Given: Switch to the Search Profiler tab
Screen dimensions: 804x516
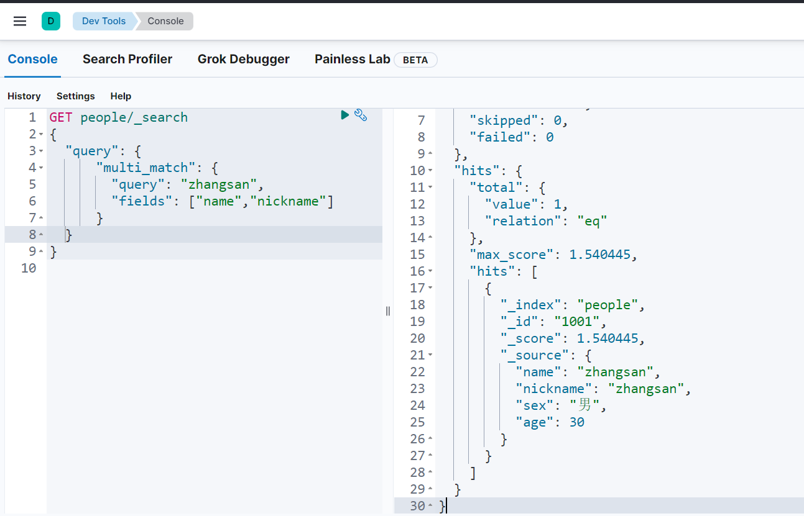Looking at the screenshot, I should pos(127,59).
